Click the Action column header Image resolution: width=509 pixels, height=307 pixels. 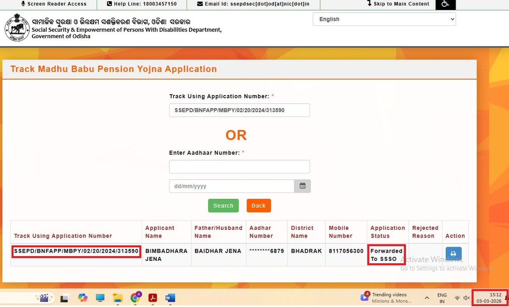(455, 236)
